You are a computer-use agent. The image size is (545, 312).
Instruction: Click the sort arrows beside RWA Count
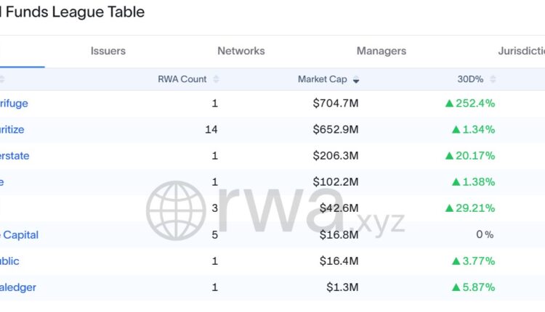pyautogui.click(x=216, y=80)
